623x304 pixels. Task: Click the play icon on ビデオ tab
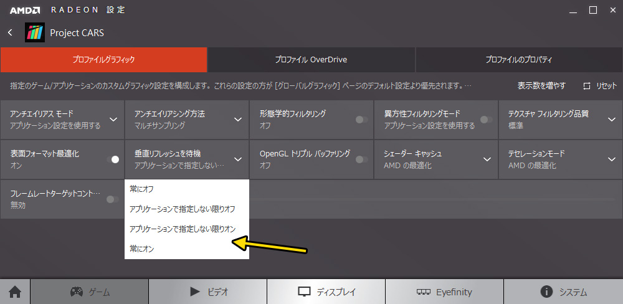(x=194, y=292)
